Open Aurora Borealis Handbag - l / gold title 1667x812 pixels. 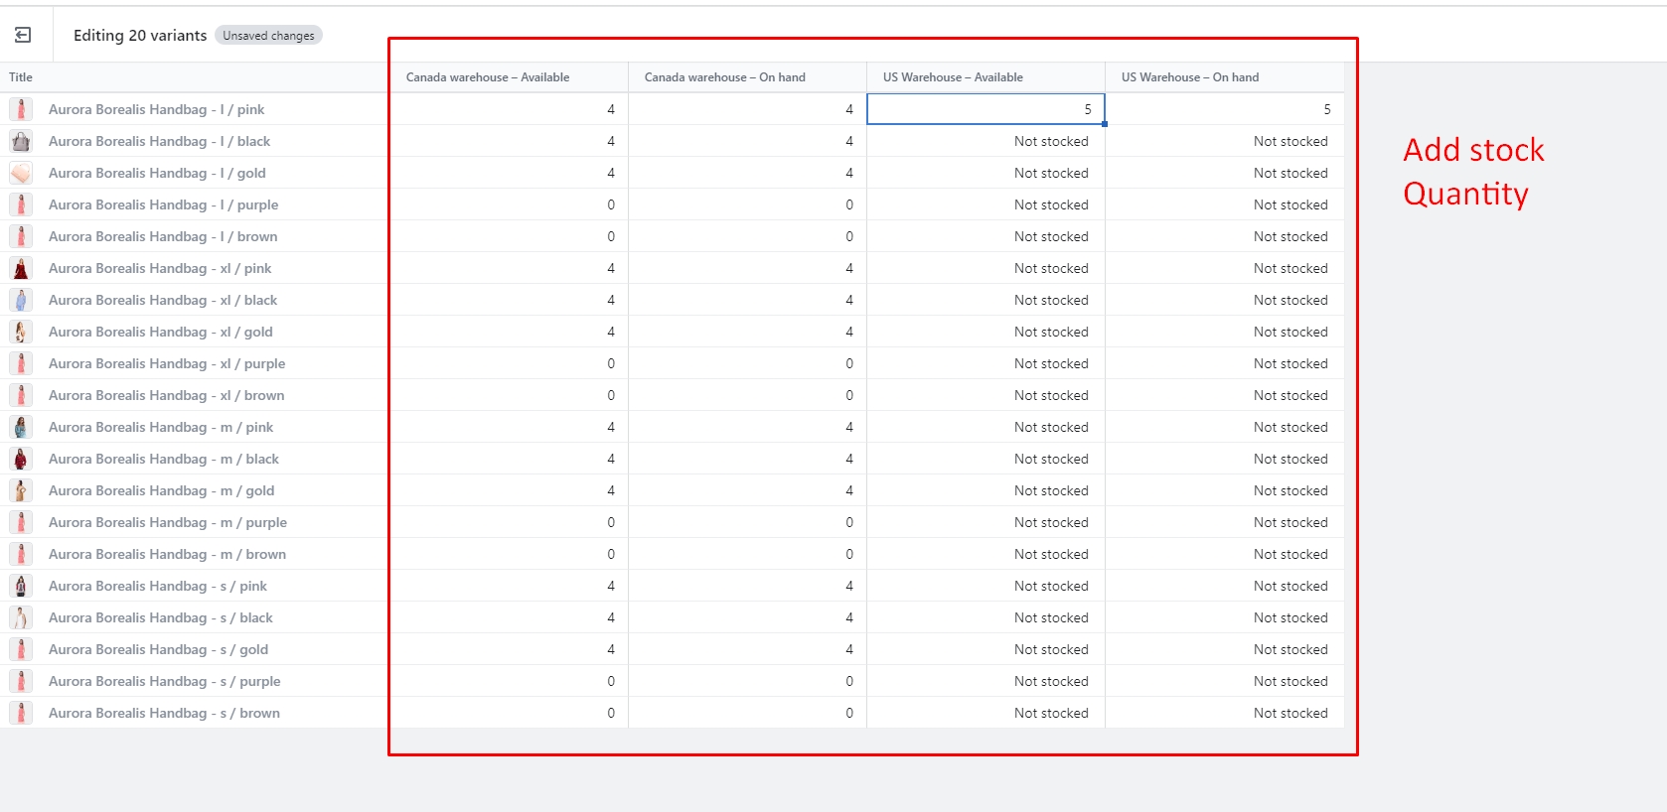pos(157,173)
